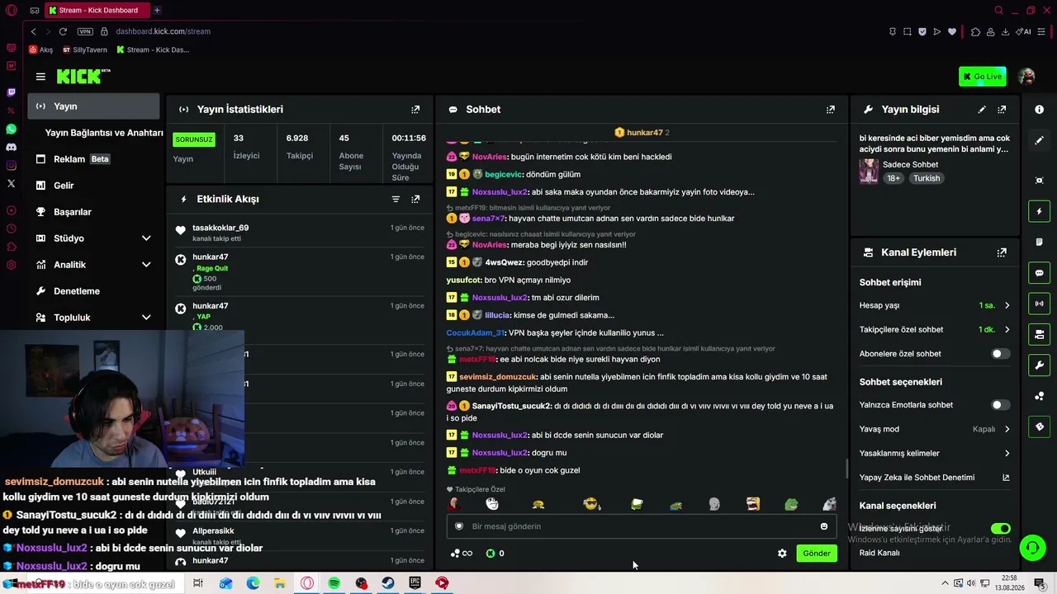This screenshot has height=594, width=1057.
Task: Toggle Abonelere özel sohbet switch
Action: click(x=1000, y=354)
